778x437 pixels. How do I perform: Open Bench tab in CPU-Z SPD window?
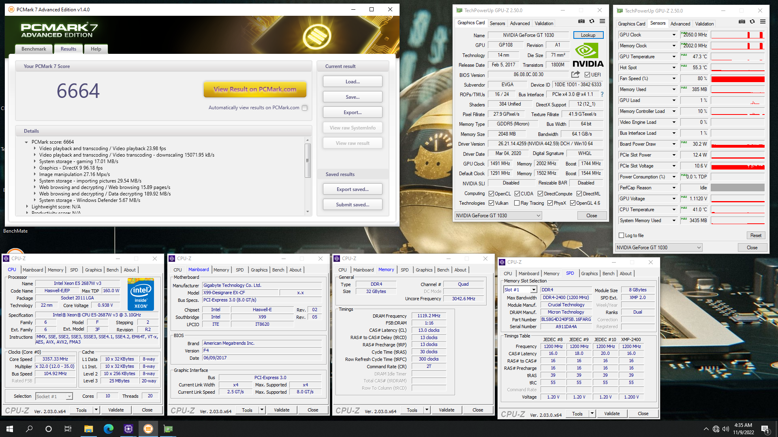[x=608, y=274]
